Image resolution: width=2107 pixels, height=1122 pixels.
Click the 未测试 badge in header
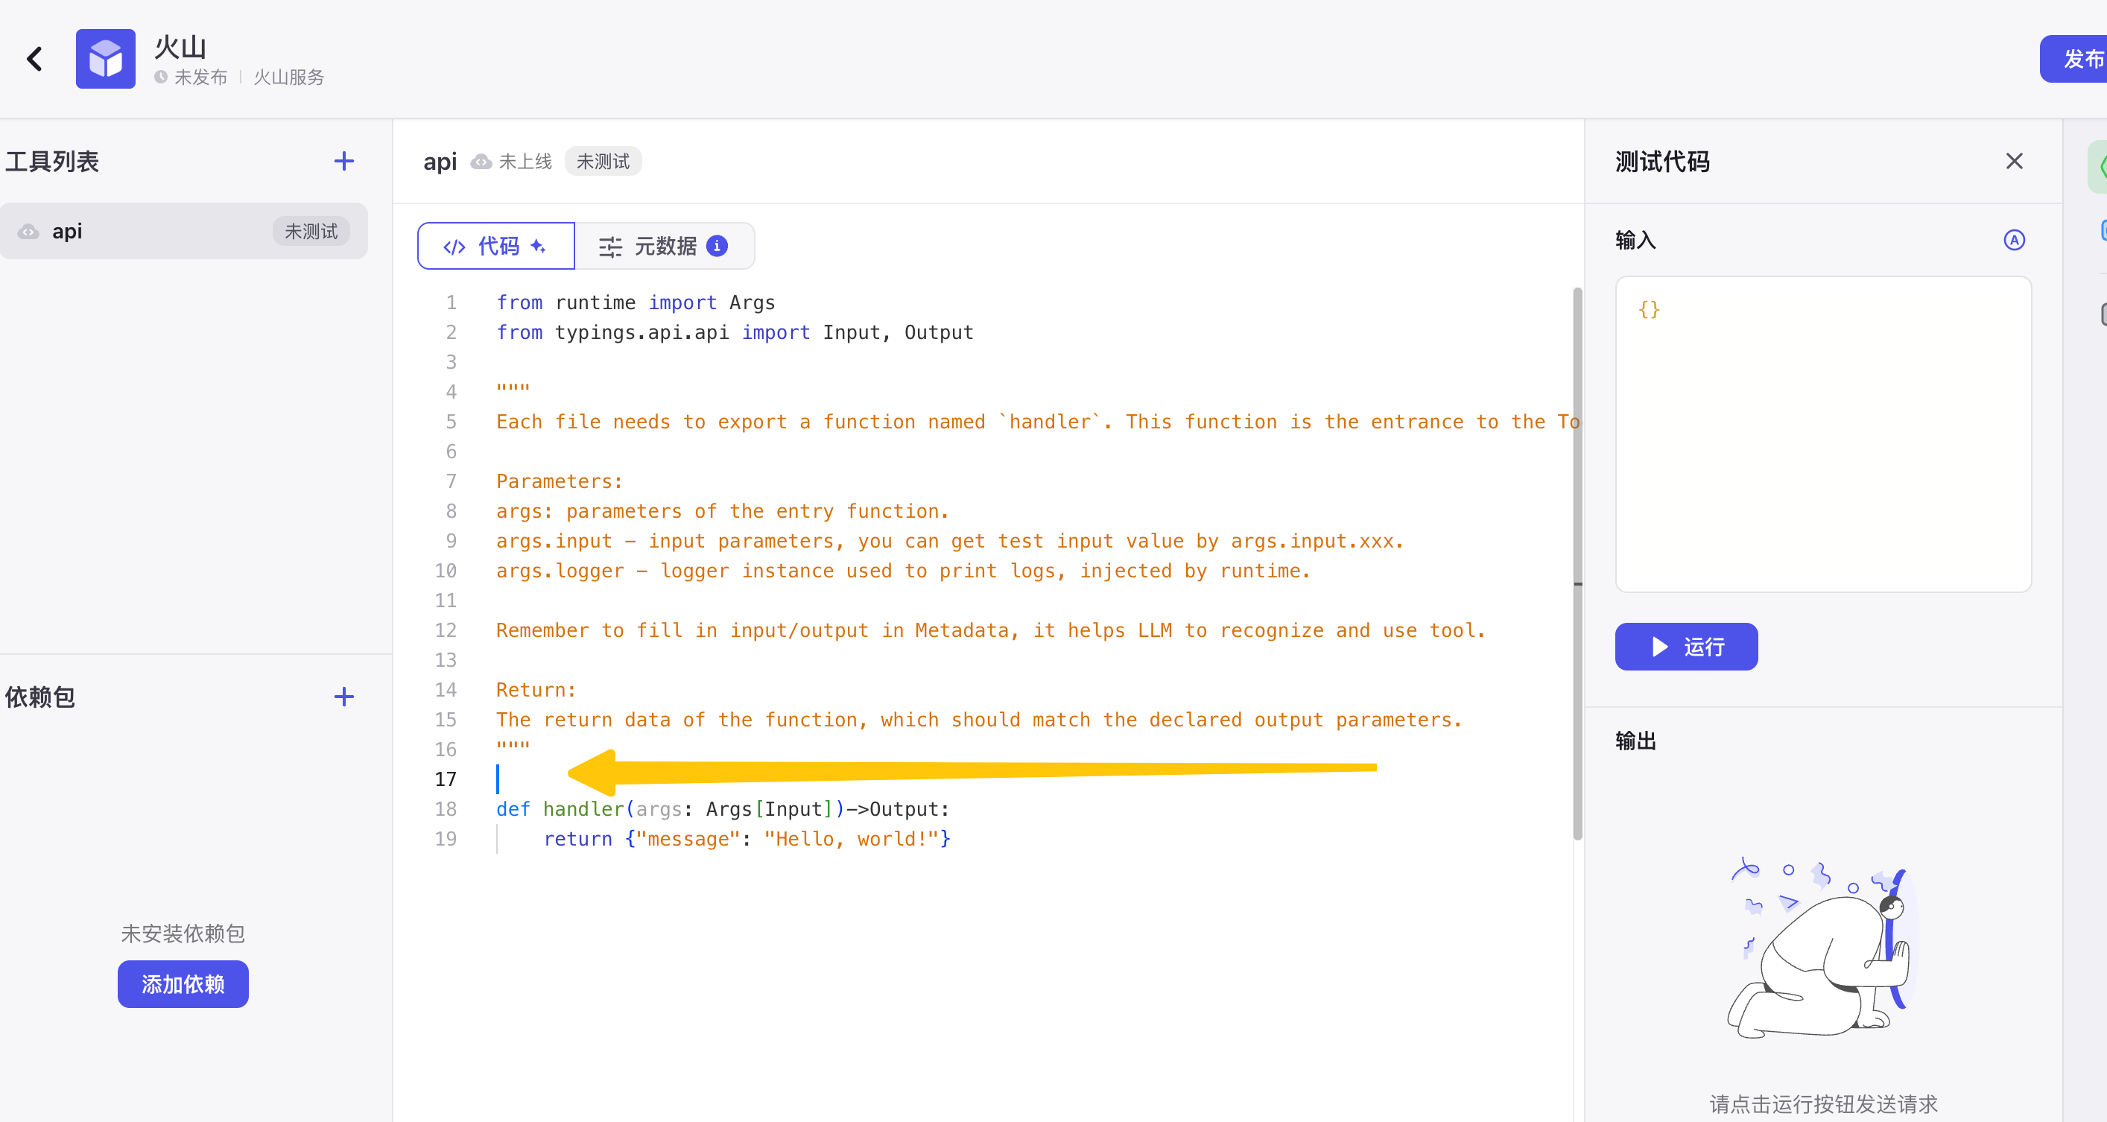(603, 162)
